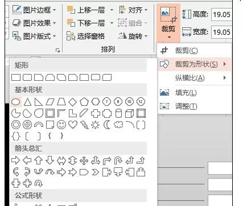Choose the cube shape
This screenshot has height=206, width=243.
pos(130,113)
